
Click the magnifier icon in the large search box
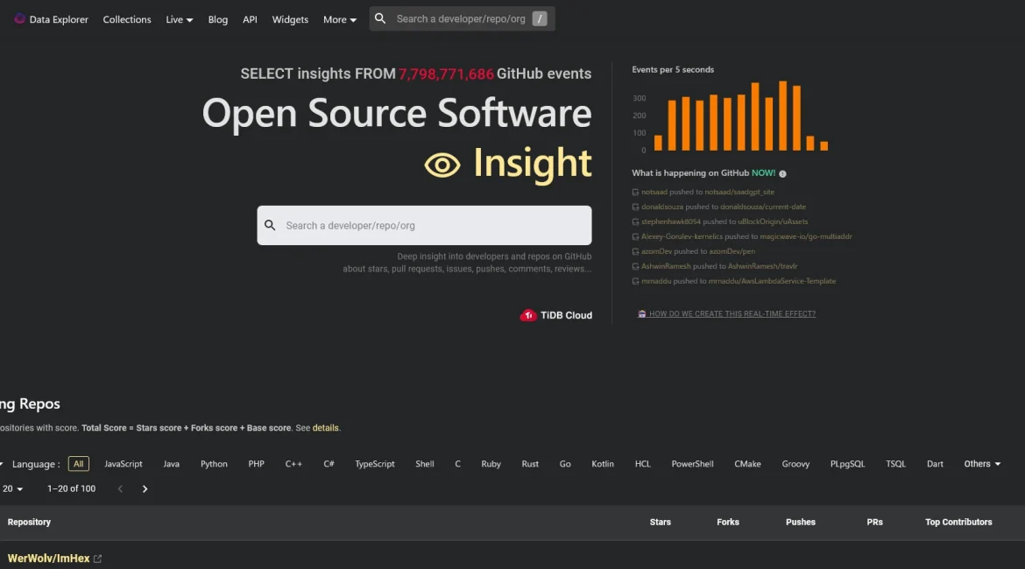coord(270,225)
